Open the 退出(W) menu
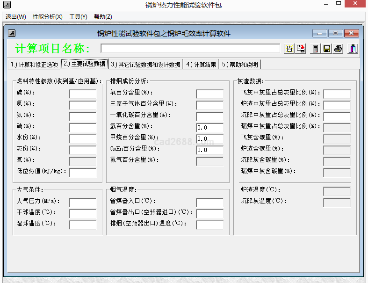 click(x=16, y=17)
